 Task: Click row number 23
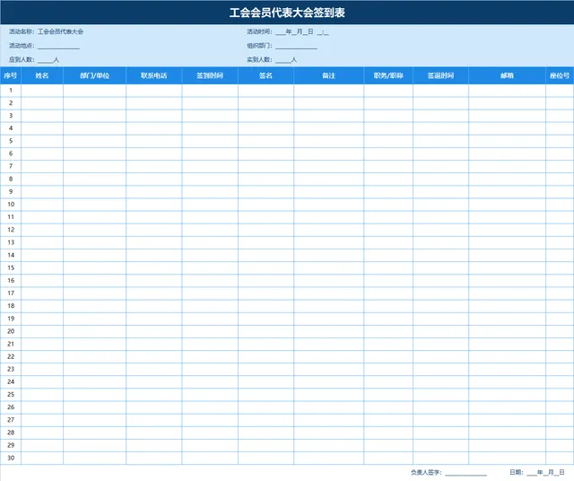point(11,369)
